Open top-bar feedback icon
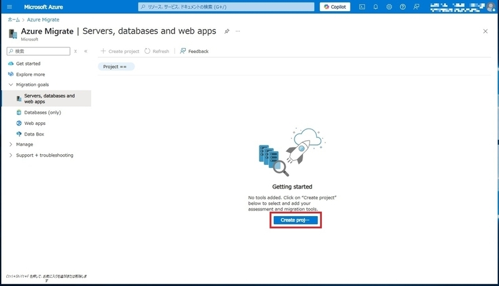 416,7
